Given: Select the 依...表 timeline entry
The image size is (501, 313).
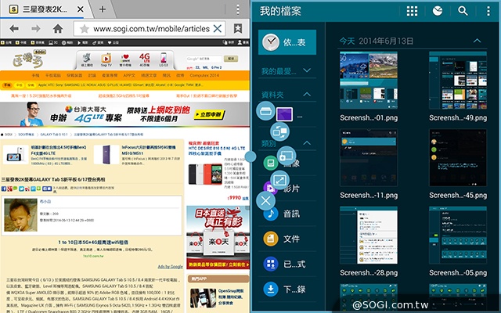Looking at the screenshot, I should 287,42.
